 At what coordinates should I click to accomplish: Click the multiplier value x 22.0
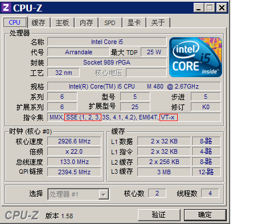74,151
